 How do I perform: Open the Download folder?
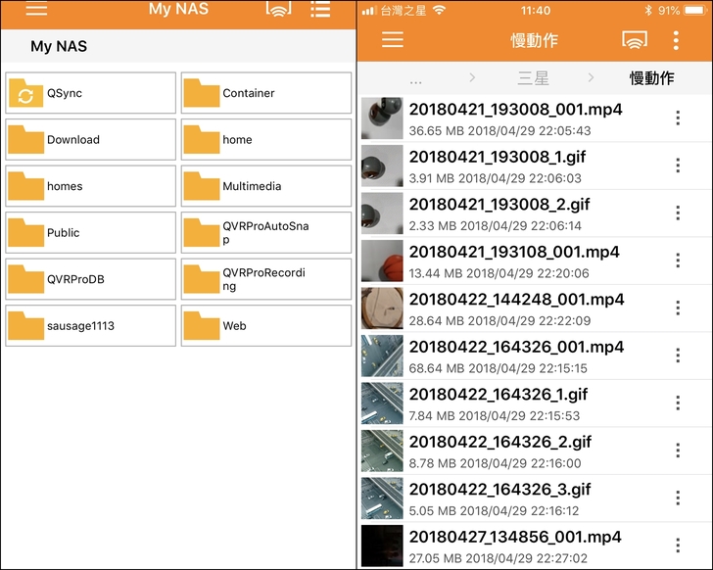(90, 139)
